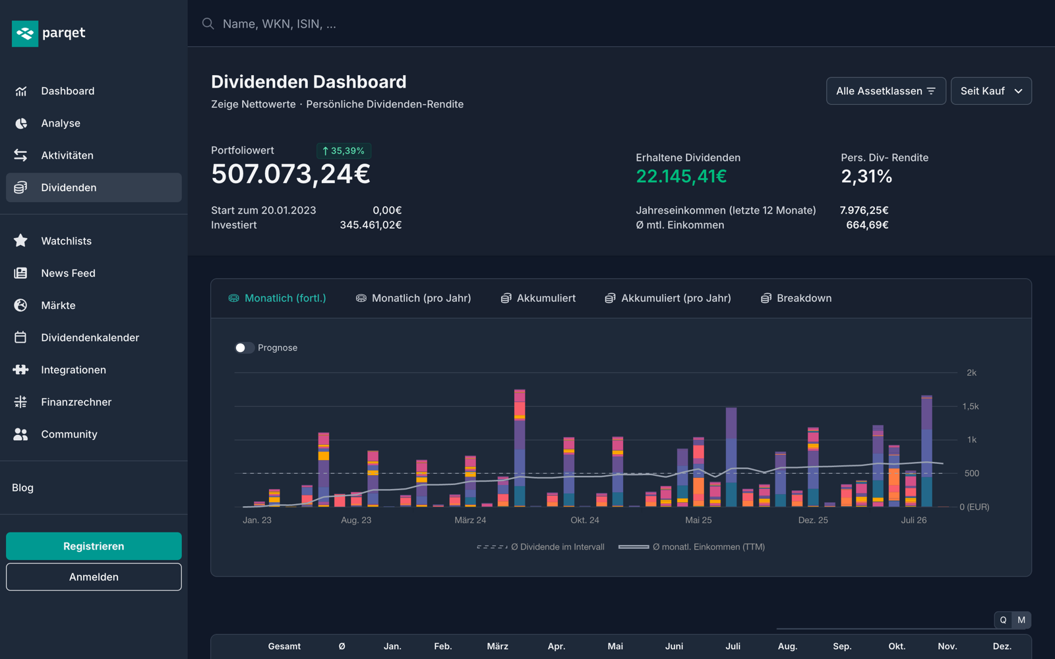Open Märkte in the sidebar
The height and width of the screenshot is (659, 1055).
coord(94,305)
